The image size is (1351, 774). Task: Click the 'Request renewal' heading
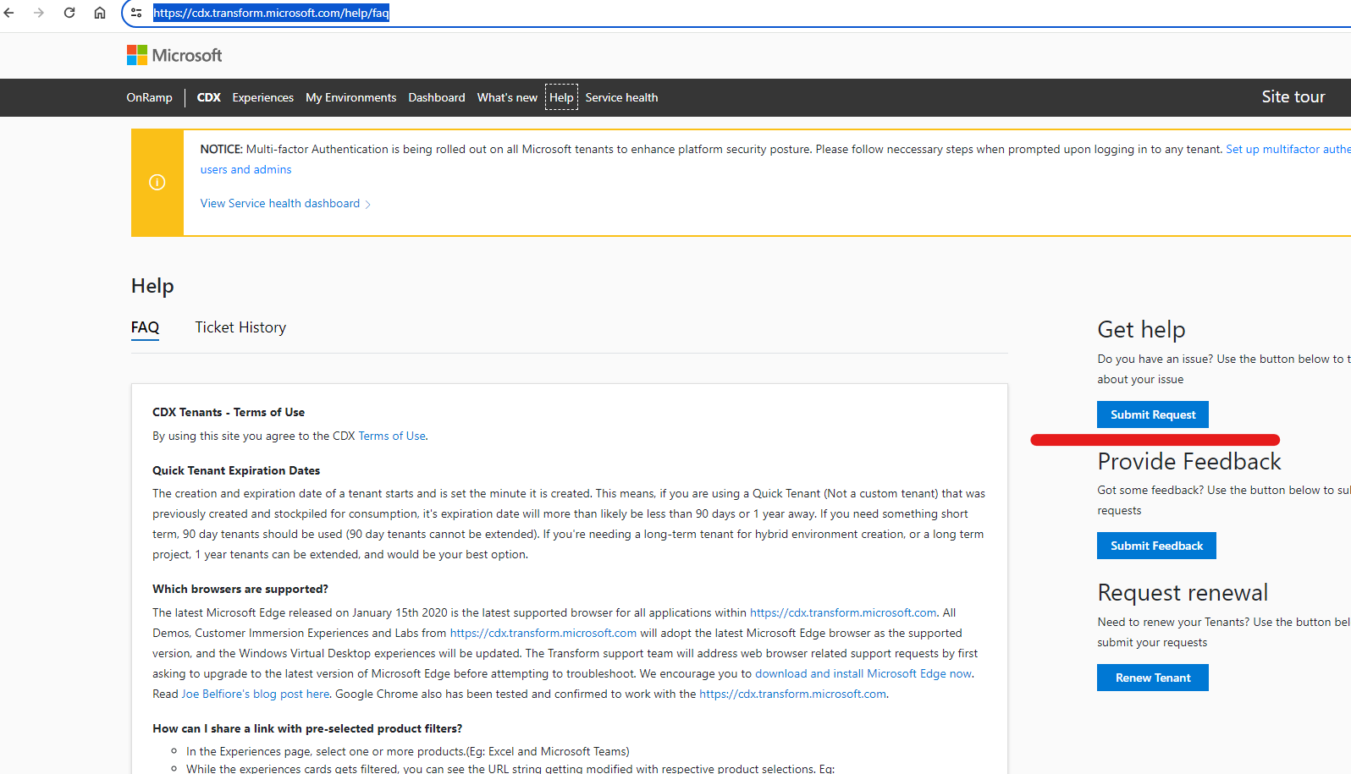click(1183, 592)
